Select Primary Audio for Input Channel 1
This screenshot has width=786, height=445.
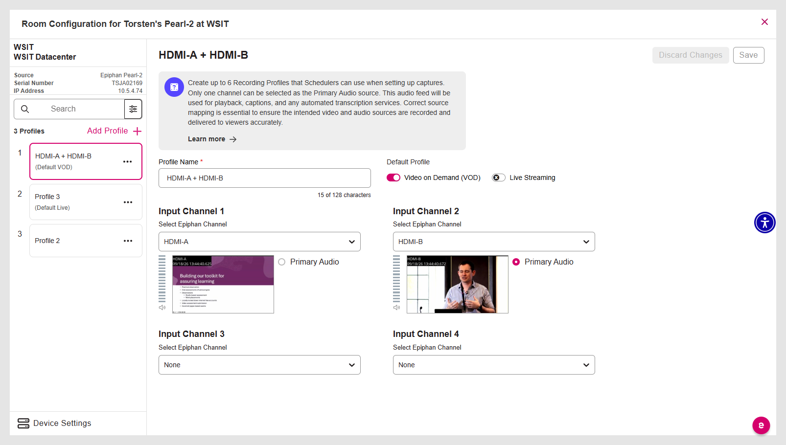tap(282, 262)
